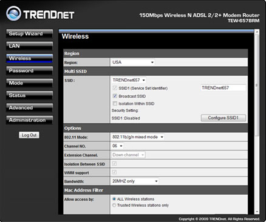Image resolution: width=266 pixels, height=222 pixels.
Task: Select the Mode menu entry
Action: (29, 83)
